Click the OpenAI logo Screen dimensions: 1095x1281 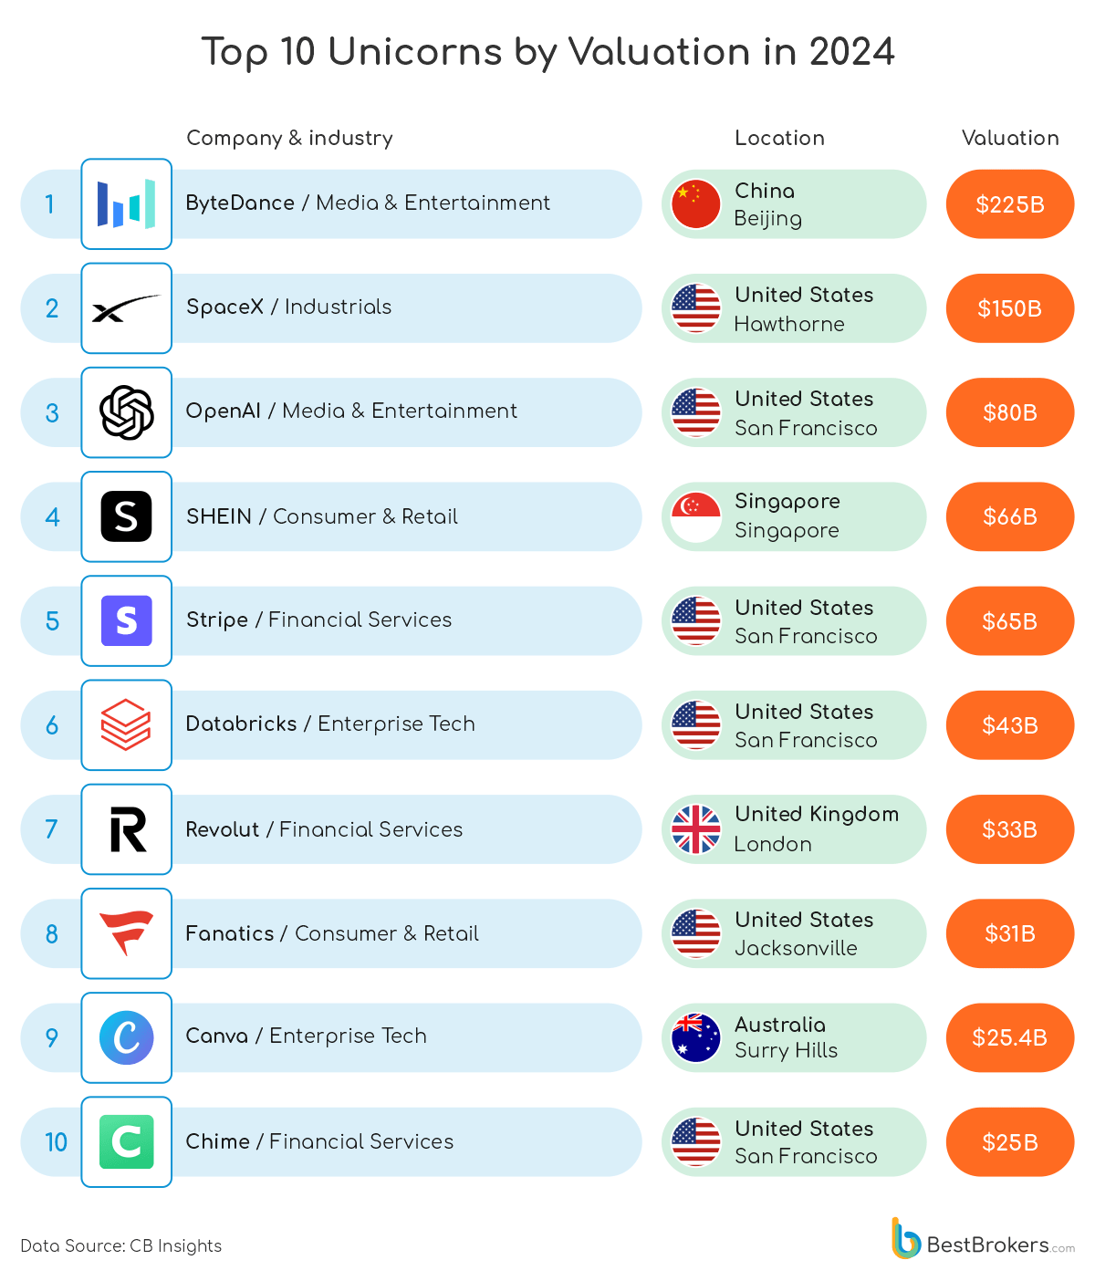click(126, 412)
